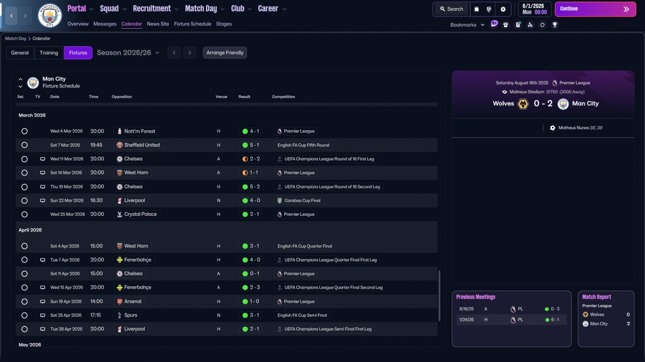Go forward with the top navigation arrow
Viewport: 645px width, 362px height.
point(26,16)
